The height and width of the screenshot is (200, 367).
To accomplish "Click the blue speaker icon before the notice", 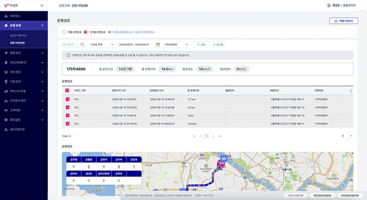I will click(x=110, y=32).
